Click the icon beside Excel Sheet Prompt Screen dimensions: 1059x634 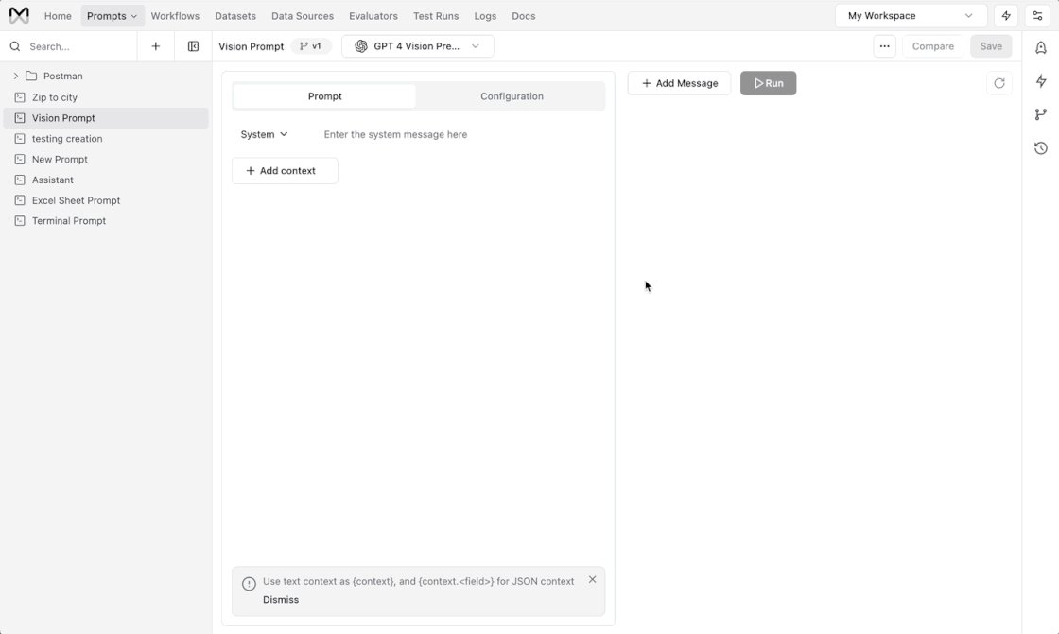click(x=20, y=200)
